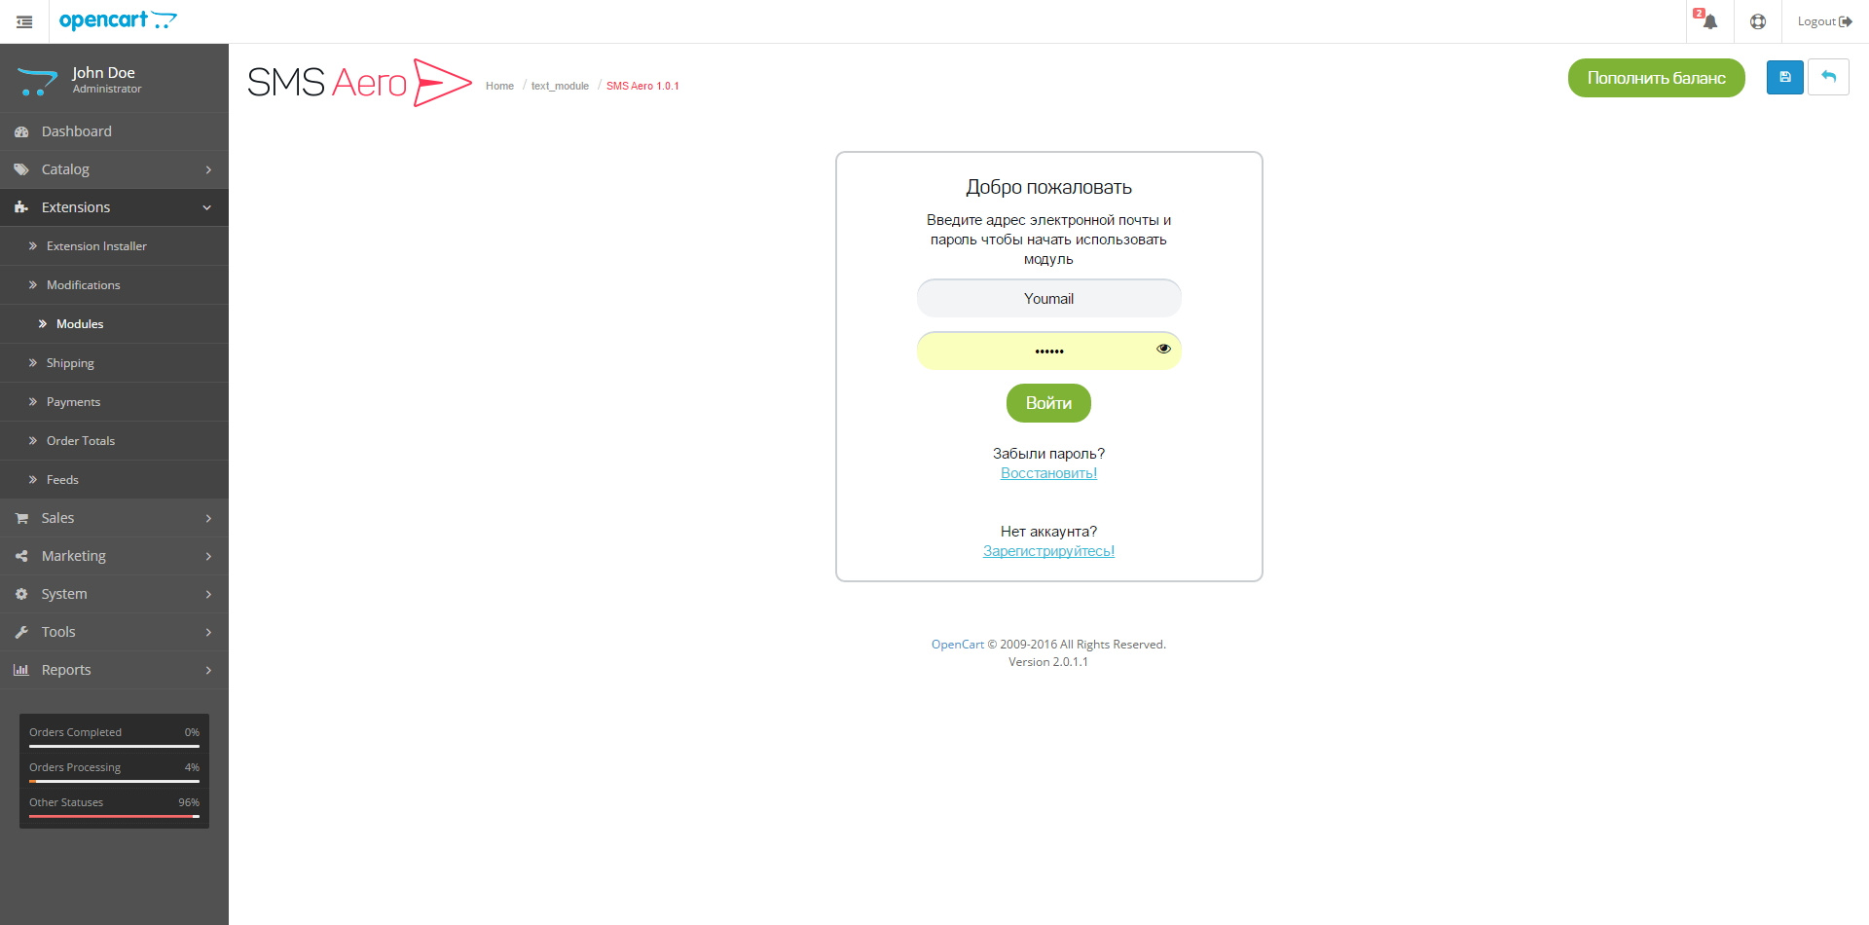Open Dashboard in the sidebar
This screenshot has width=1869, height=925.
pyautogui.click(x=114, y=131)
